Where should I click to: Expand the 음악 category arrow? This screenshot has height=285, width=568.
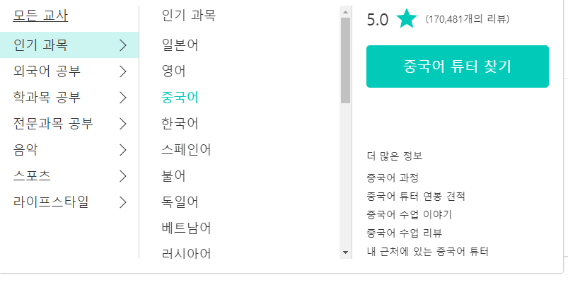pyautogui.click(x=123, y=149)
